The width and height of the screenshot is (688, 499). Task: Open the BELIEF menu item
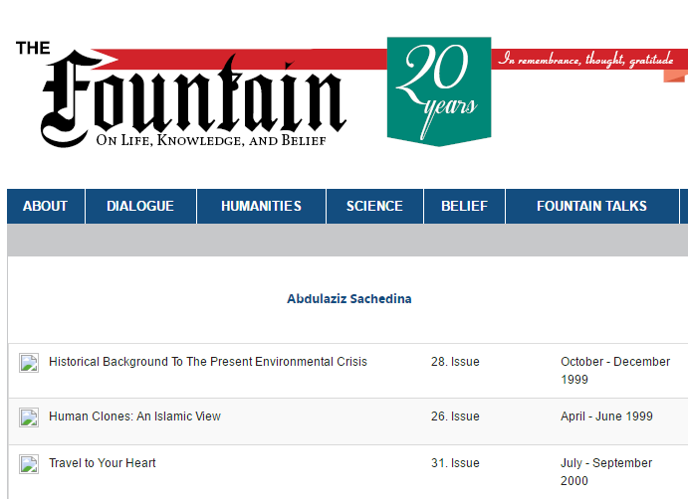tap(464, 206)
